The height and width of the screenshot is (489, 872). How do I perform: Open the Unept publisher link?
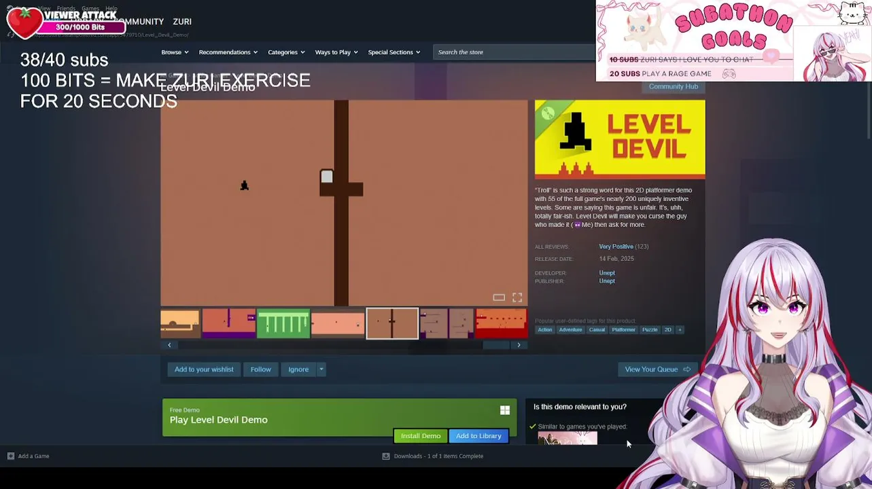pos(607,281)
